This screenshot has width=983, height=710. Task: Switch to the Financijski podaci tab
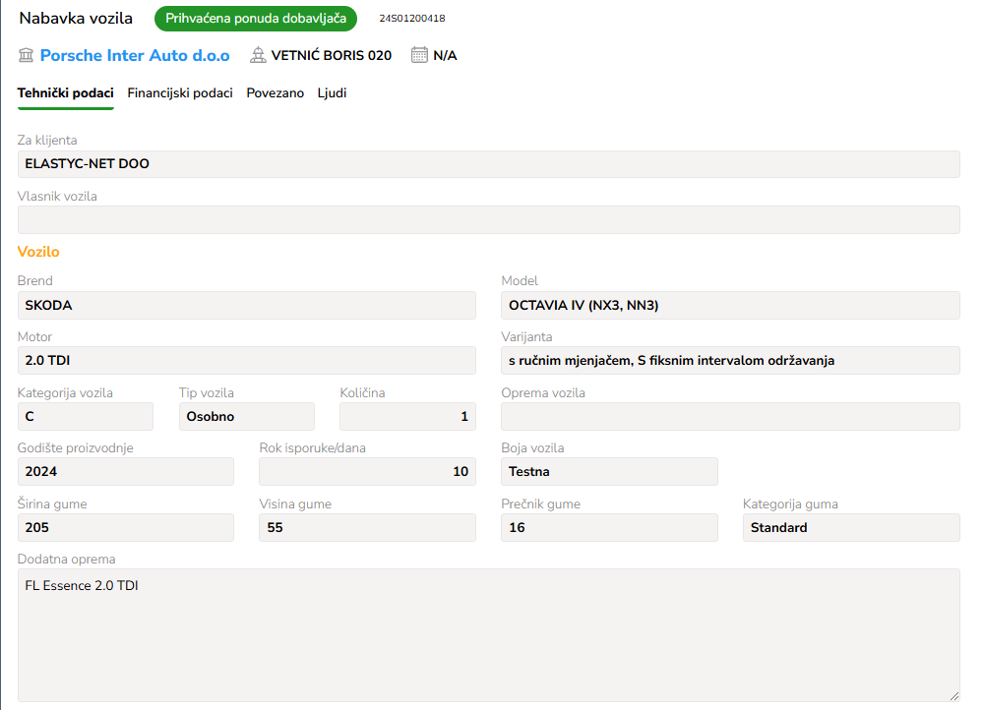point(180,92)
